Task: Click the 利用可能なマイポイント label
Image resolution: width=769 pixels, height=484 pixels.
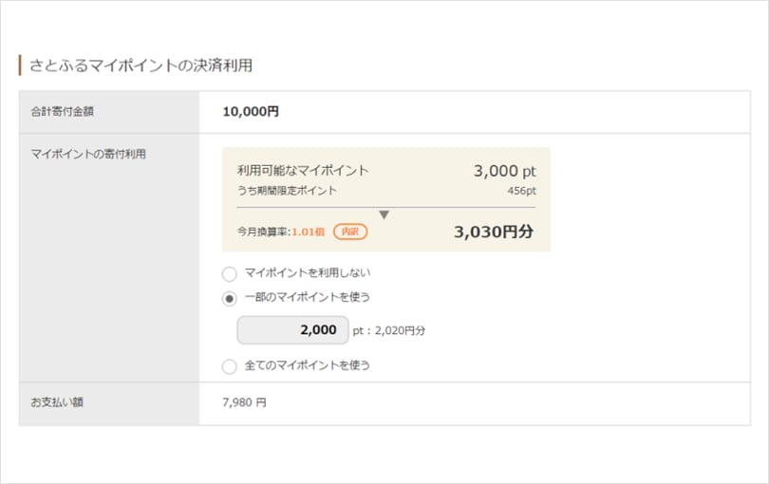Action: pos(303,171)
